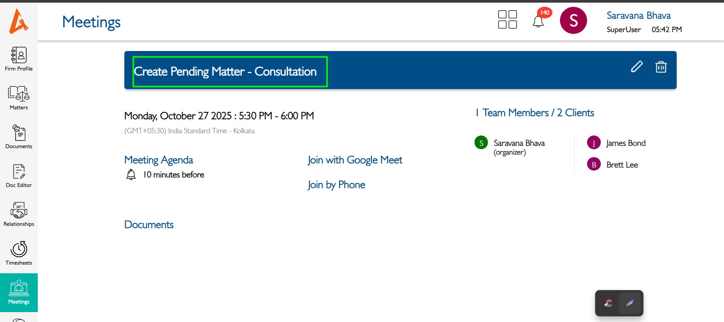The width and height of the screenshot is (724, 322).
Task: Go to Matters section
Action: (x=19, y=98)
